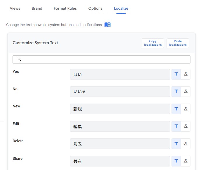Open the Format Rules tab
The image size is (203, 170).
click(65, 8)
